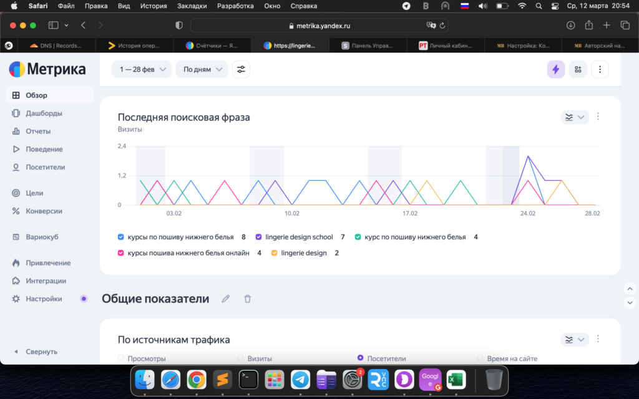Open Safari downloads
This screenshot has height=399, width=639.
(570, 25)
